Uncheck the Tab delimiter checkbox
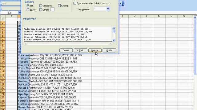The image size is (197, 110). pos(28,6)
